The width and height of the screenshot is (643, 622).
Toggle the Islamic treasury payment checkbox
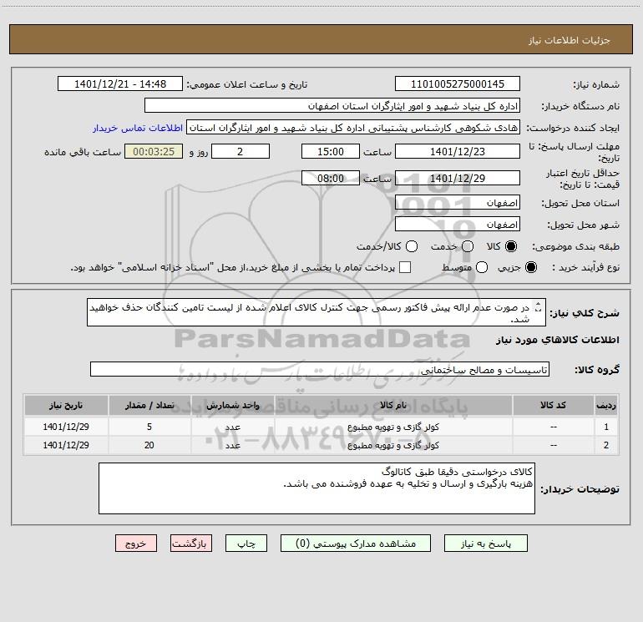405,267
